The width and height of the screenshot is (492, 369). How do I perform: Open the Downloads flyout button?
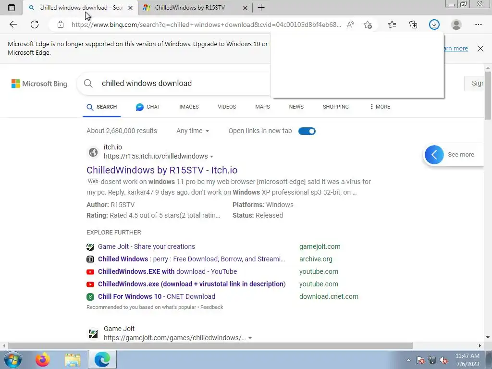pyautogui.click(x=434, y=25)
